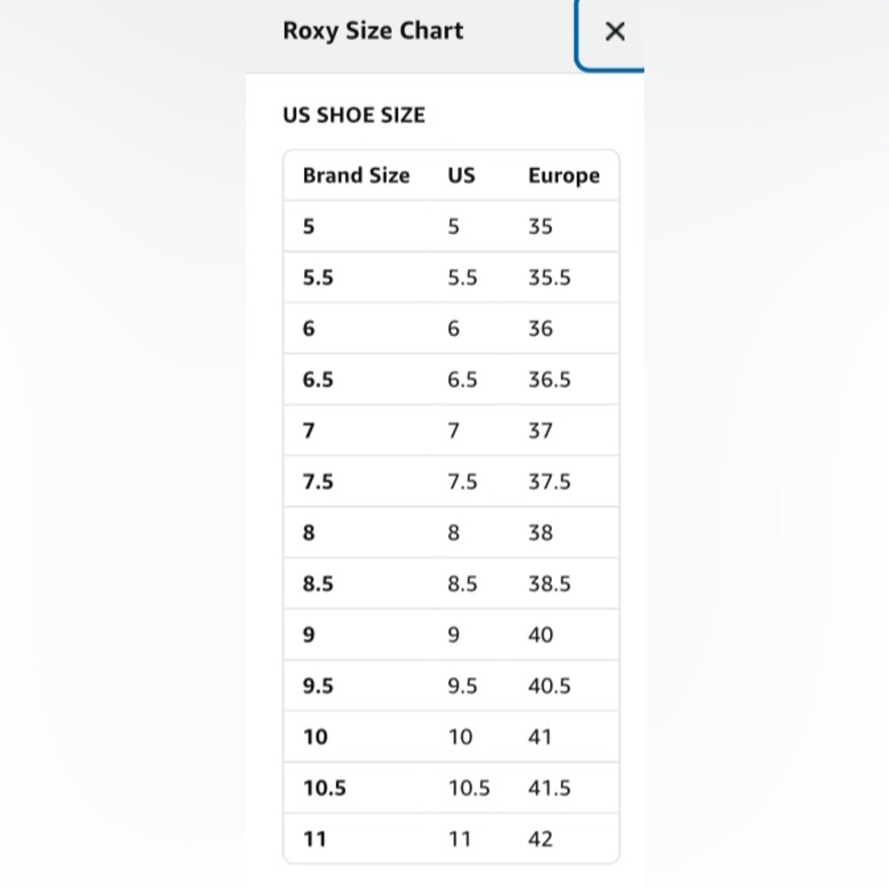
Task: Click the Europe 41 cell
Action: pyautogui.click(x=540, y=737)
